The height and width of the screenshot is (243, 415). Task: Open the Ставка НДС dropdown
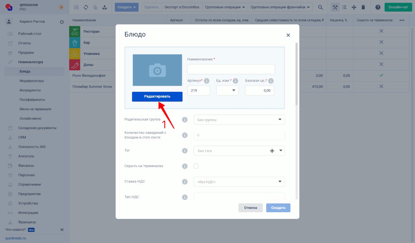click(239, 182)
